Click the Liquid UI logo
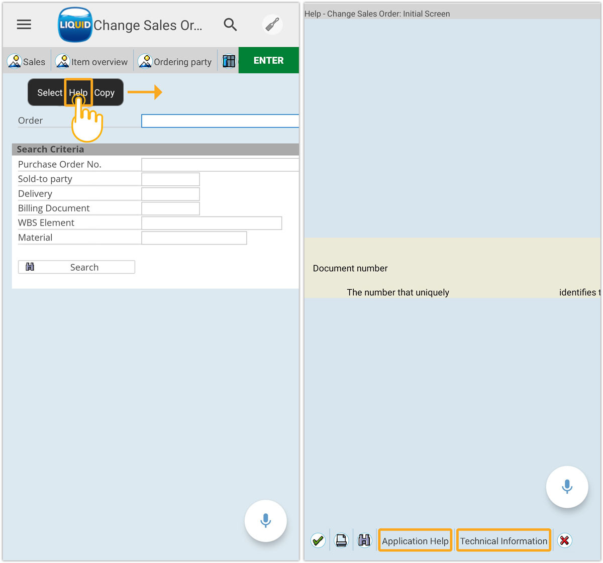 pyautogui.click(x=75, y=25)
